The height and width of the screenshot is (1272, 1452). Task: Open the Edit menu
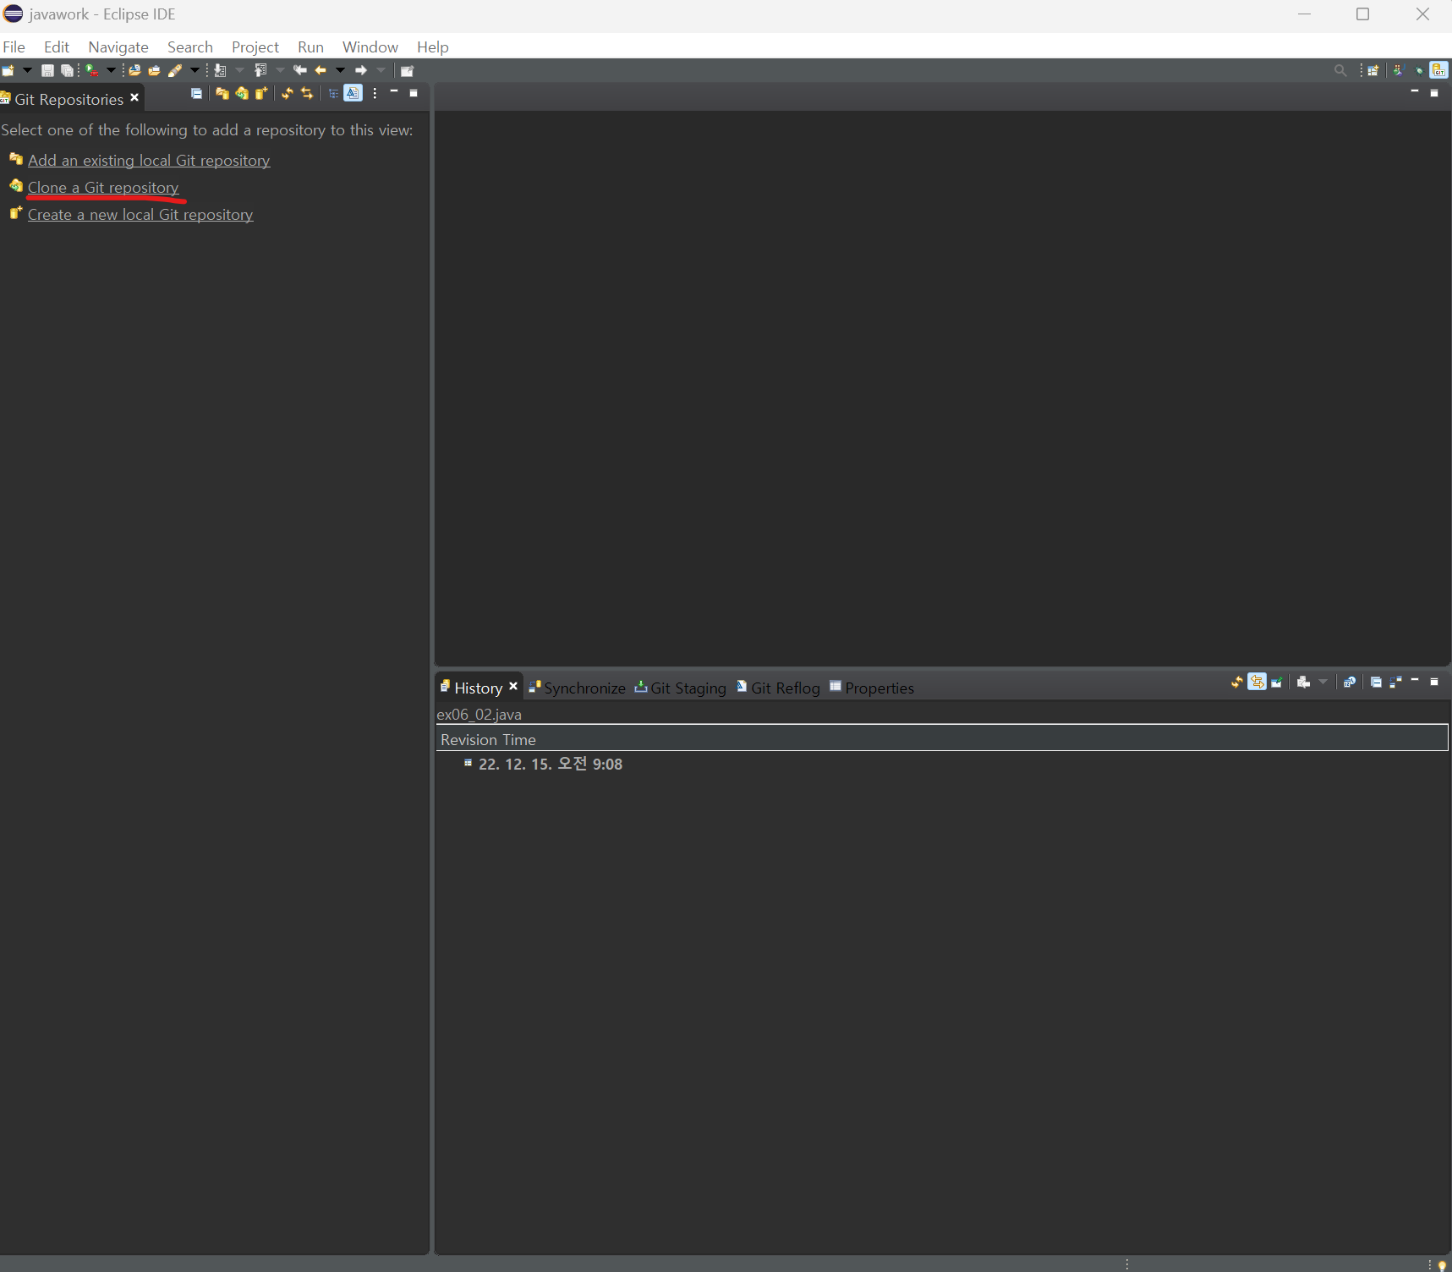57,47
